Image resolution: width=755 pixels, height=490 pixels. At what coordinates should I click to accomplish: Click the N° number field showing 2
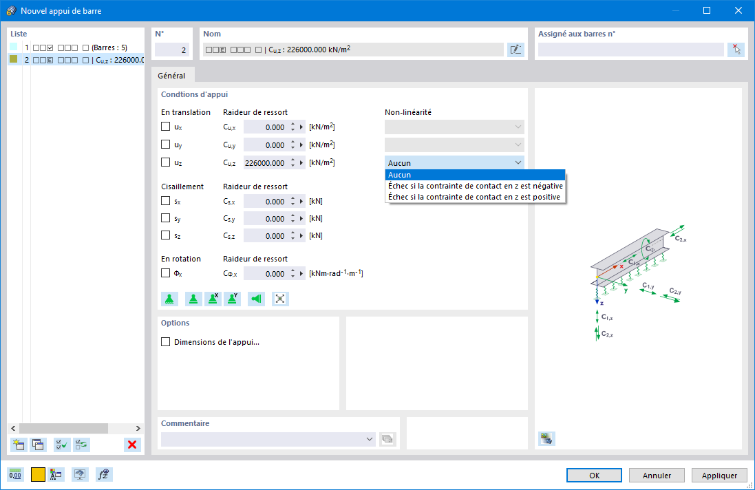tap(172, 50)
